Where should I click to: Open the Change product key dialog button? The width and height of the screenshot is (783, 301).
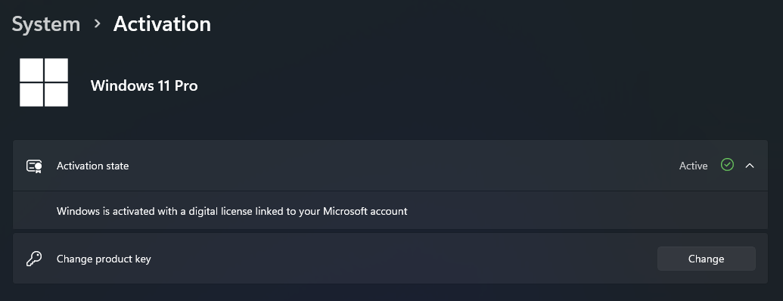[x=706, y=259]
